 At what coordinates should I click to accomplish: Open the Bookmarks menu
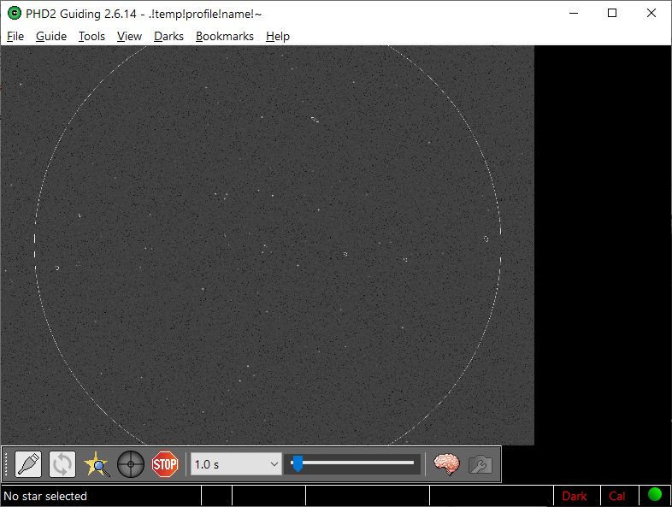pos(224,36)
